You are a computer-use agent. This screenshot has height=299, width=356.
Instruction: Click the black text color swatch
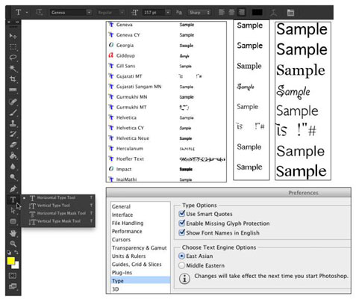[257, 12]
